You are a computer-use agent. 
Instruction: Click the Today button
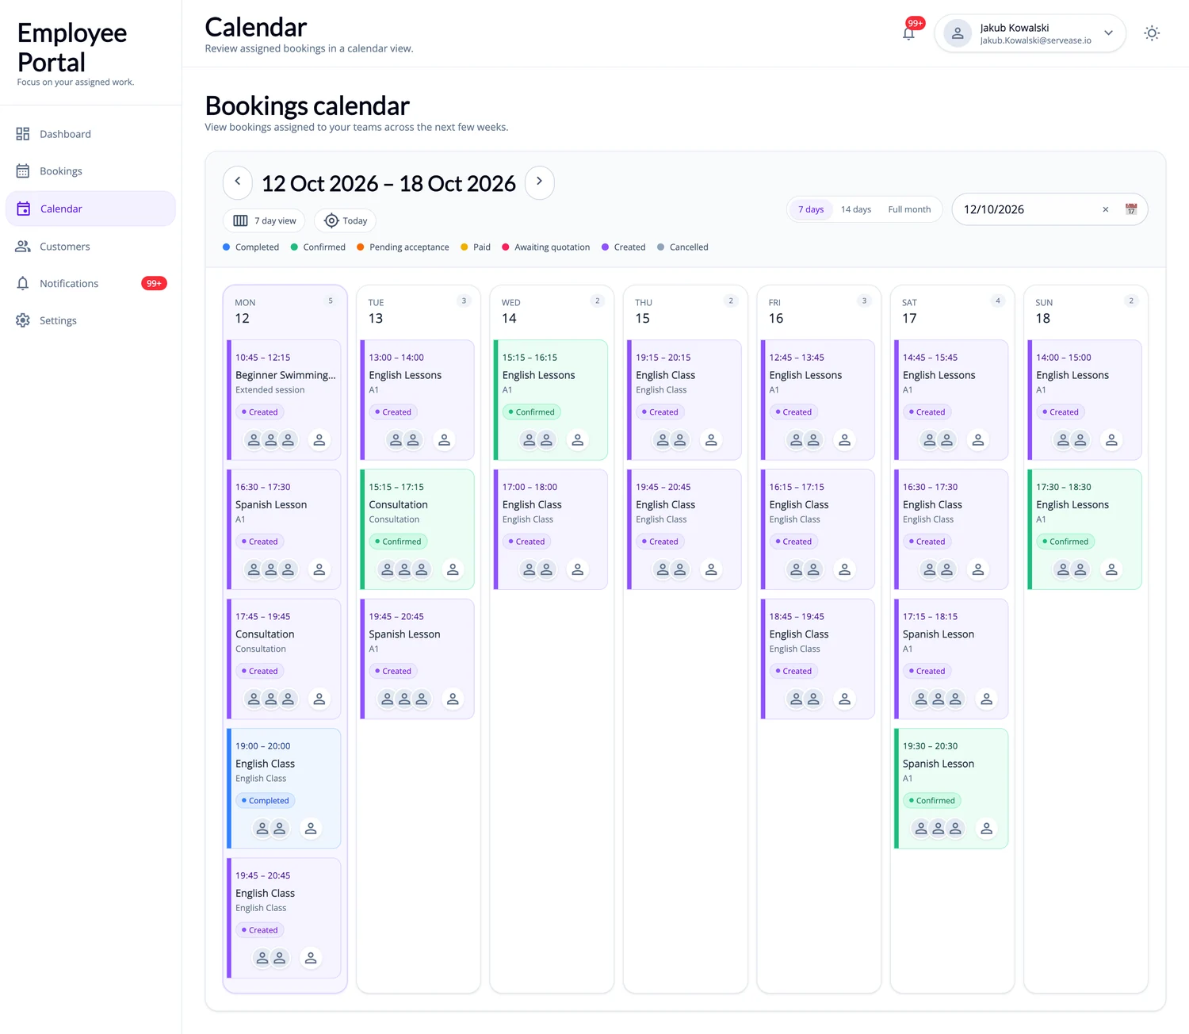tap(346, 220)
